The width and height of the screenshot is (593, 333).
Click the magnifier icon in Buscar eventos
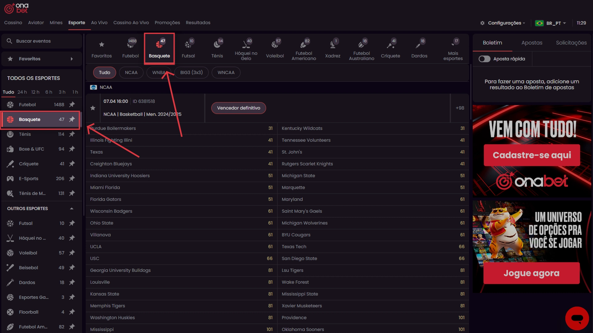(x=9, y=41)
